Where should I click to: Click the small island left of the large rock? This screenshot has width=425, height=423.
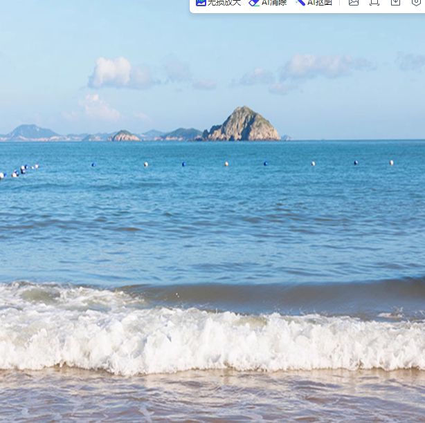[x=125, y=135]
